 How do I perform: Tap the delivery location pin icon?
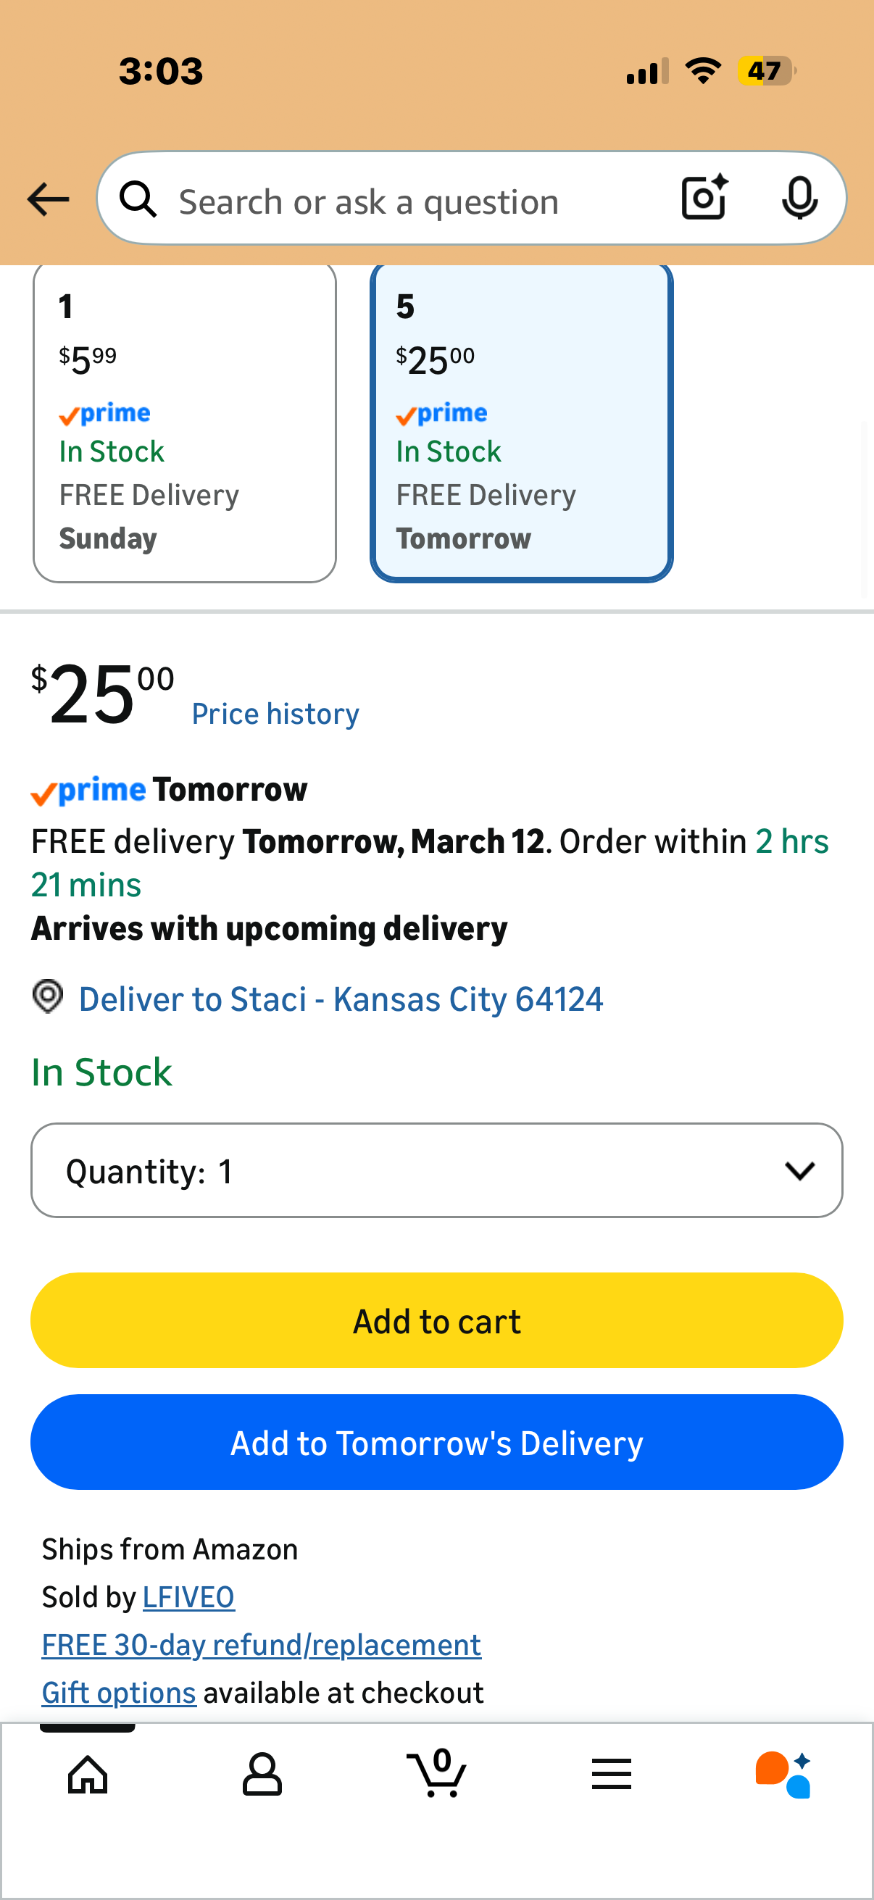click(48, 996)
